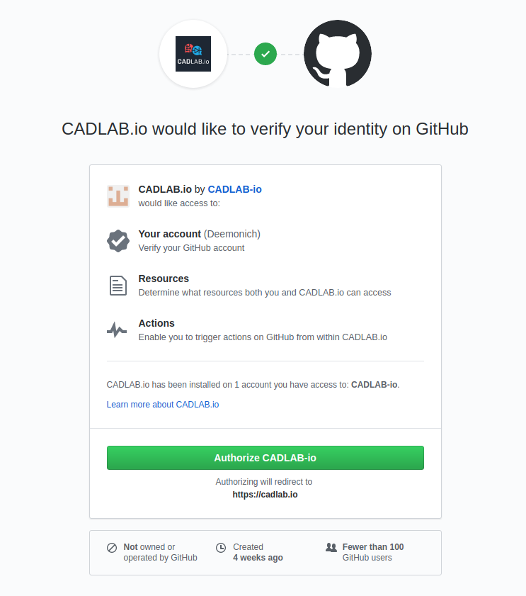The width and height of the screenshot is (526, 596).
Task: Open Learn more about CADLAB.io
Action: (162, 404)
